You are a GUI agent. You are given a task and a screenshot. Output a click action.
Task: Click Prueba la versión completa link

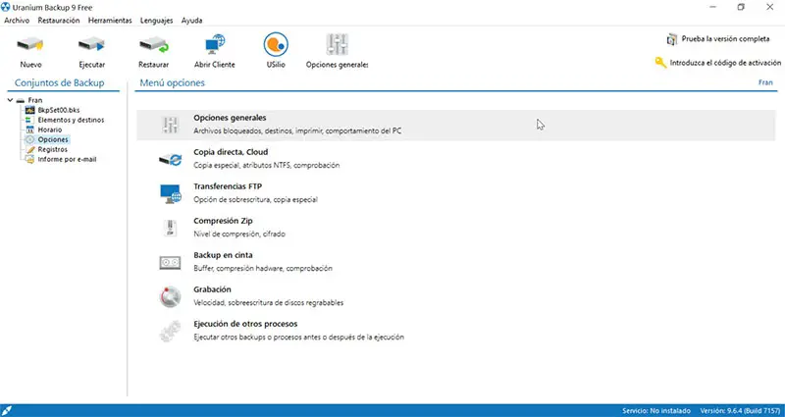tap(725, 39)
